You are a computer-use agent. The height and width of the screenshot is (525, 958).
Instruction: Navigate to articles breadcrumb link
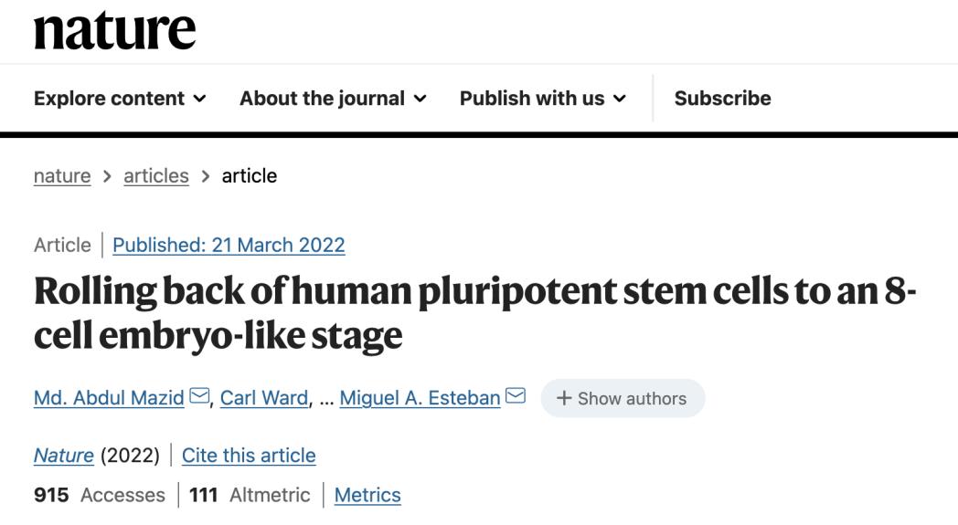(156, 175)
